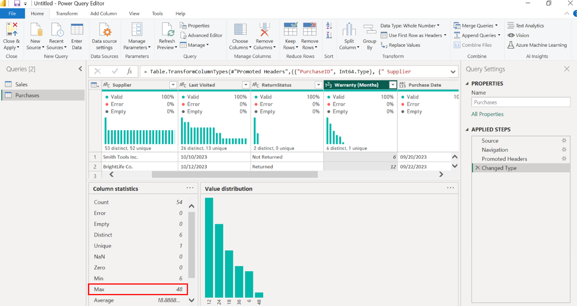Open Data source settings

pyautogui.click(x=104, y=31)
